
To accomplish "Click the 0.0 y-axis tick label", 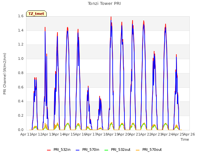I will [x=21, y=130].
